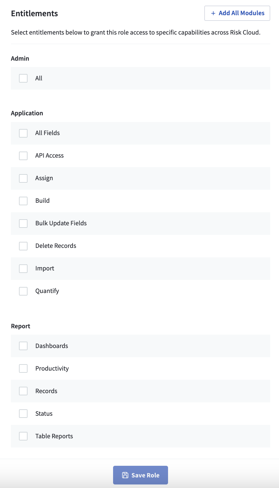Screen dimensions: 279x488
Task: Enable the Quantify checkbox
Action: coord(23,291)
